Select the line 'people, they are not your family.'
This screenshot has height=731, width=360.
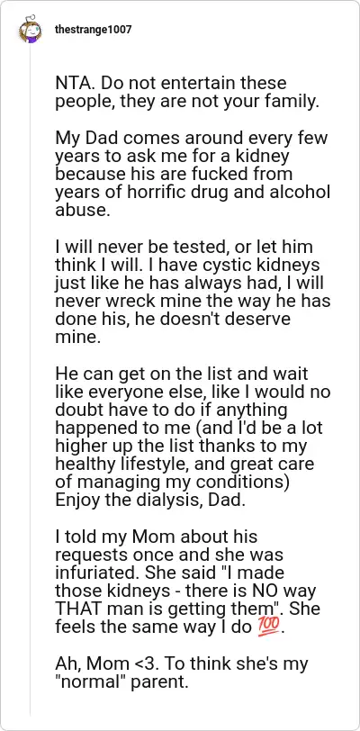point(187,102)
